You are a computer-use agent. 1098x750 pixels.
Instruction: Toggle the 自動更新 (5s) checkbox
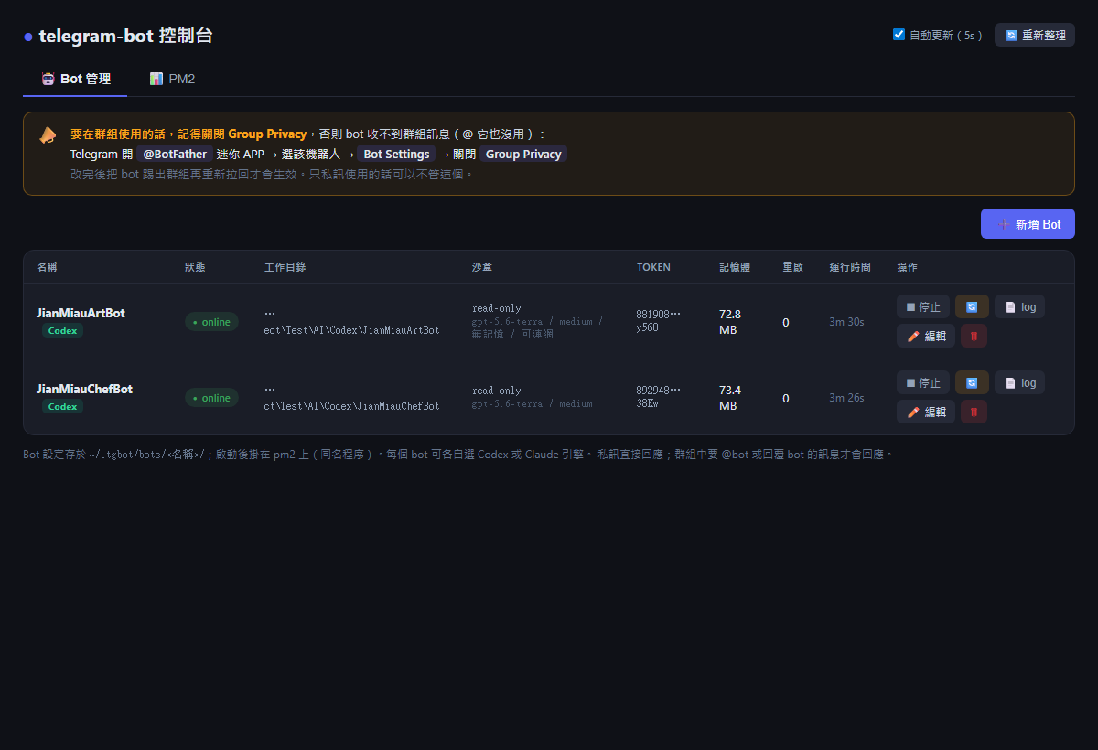(x=899, y=35)
